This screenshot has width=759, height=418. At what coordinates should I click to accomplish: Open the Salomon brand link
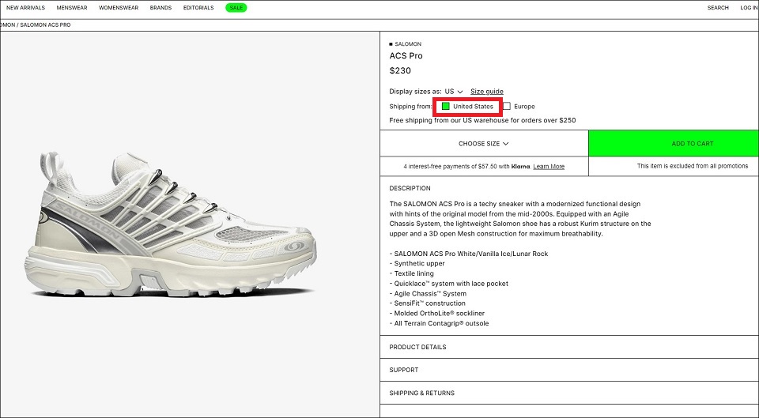pyautogui.click(x=408, y=44)
